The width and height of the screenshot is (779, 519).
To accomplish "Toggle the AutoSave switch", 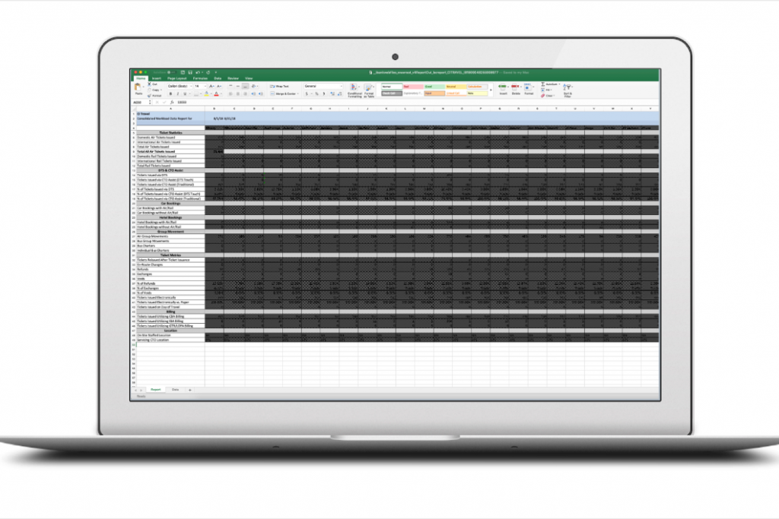I will (171, 72).
